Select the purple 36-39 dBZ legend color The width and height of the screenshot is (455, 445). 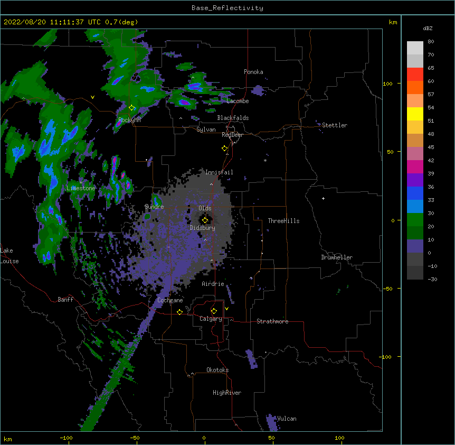(x=415, y=180)
